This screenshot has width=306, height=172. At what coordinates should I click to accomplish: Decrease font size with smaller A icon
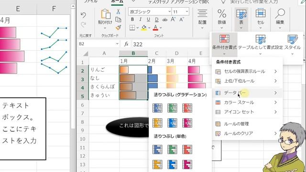pos(182,20)
